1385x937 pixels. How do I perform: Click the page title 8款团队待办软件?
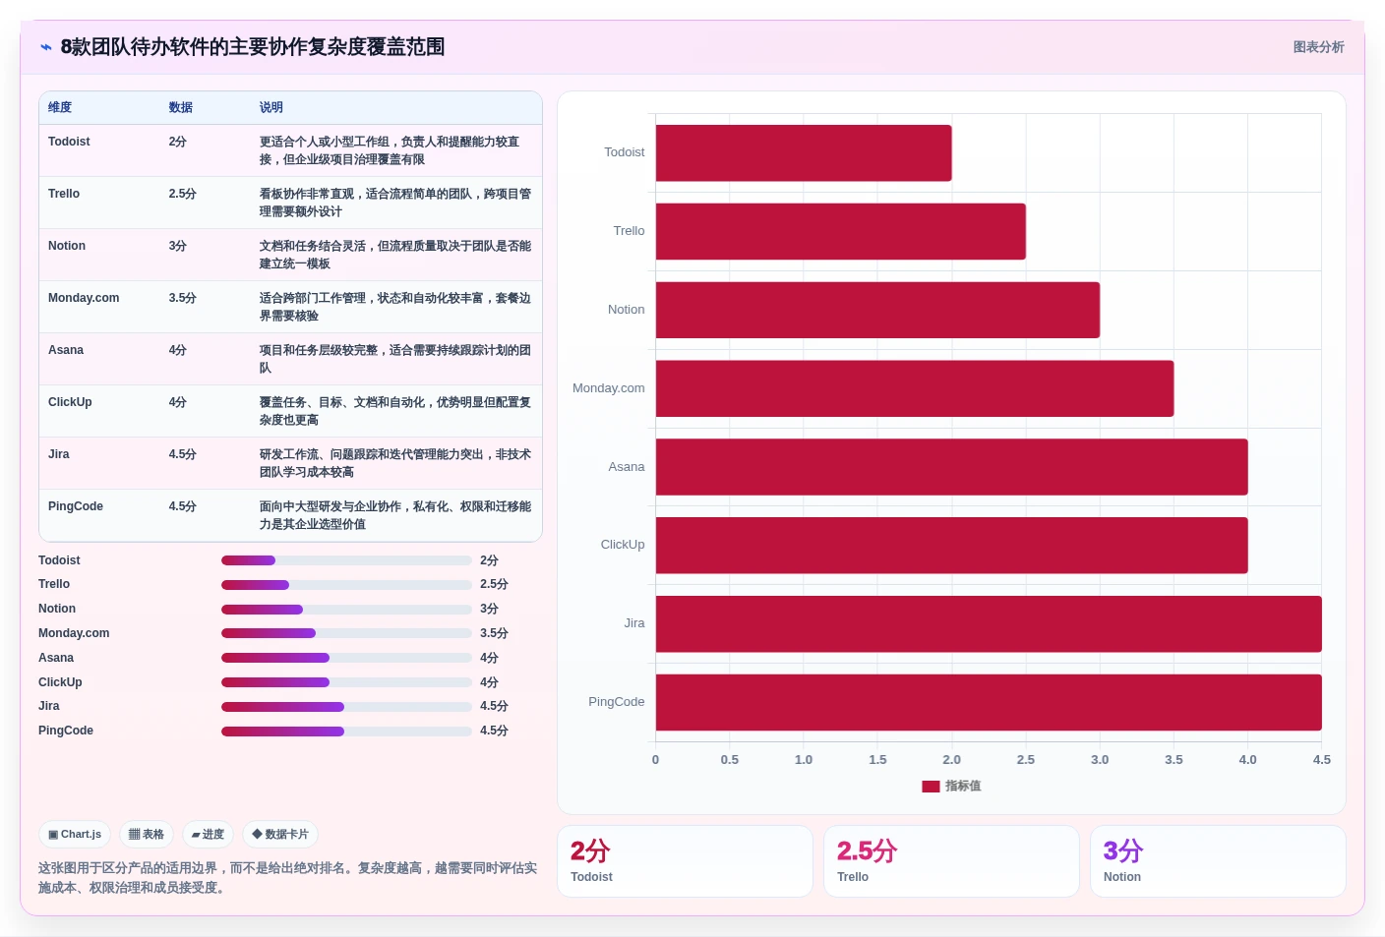point(253,47)
